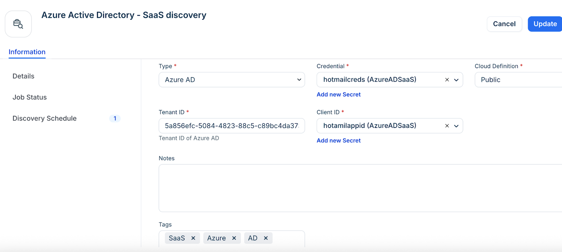Click the Notes field label
The height and width of the screenshot is (252, 562).
coord(166,158)
